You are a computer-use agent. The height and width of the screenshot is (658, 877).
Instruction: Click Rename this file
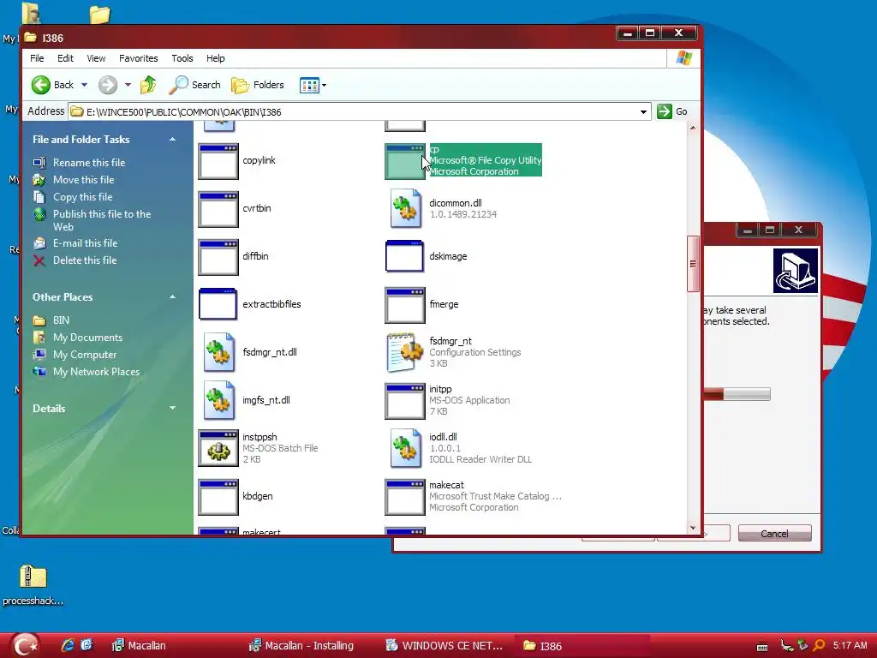click(x=89, y=163)
